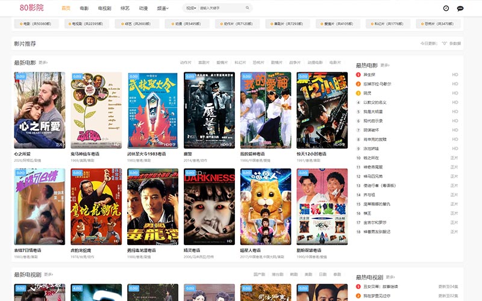Open the 毒龙潭 movie poster
This screenshot has width=482, height=301.
coord(153,206)
